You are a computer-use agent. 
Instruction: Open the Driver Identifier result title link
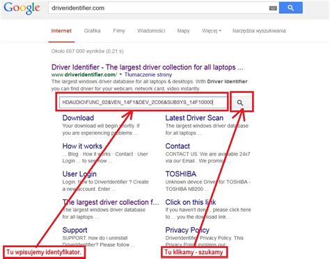tap(148, 67)
